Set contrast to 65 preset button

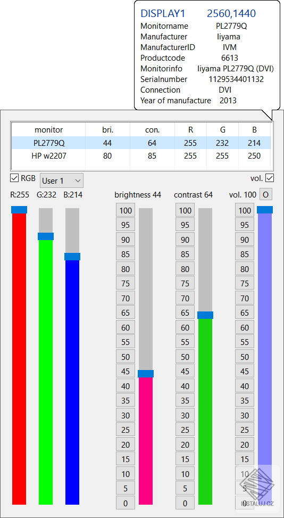click(185, 313)
